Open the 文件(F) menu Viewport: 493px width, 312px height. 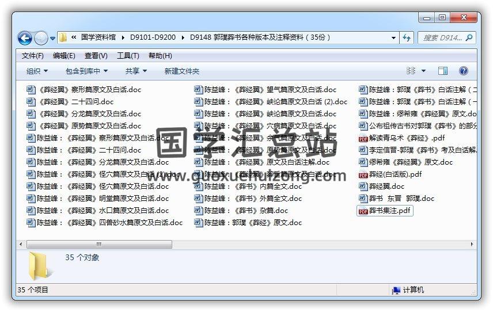click(x=33, y=56)
